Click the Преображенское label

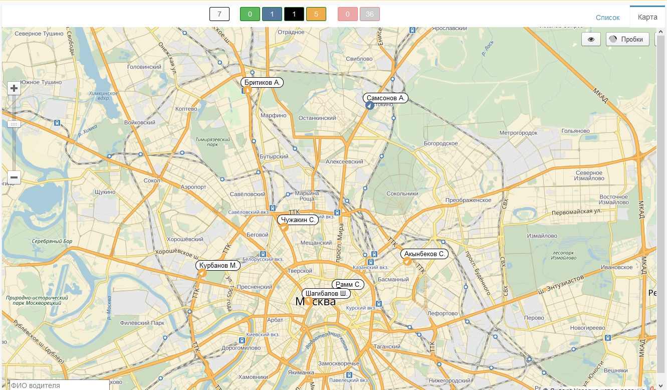tap(468, 200)
